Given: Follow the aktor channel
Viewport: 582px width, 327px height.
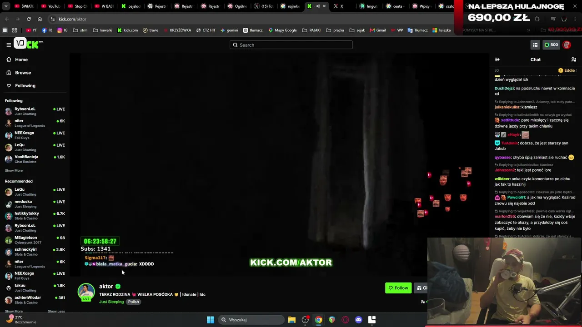Looking at the screenshot, I should point(398,288).
